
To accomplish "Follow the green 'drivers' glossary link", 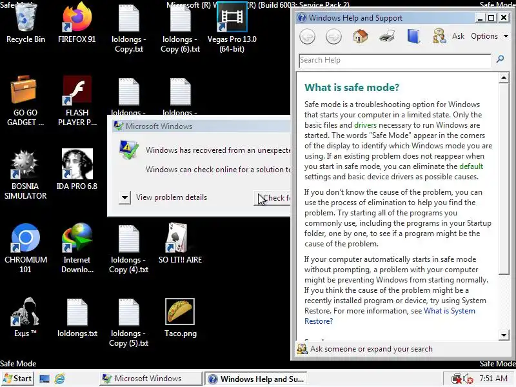I will pyautogui.click(x=365, y=125).
